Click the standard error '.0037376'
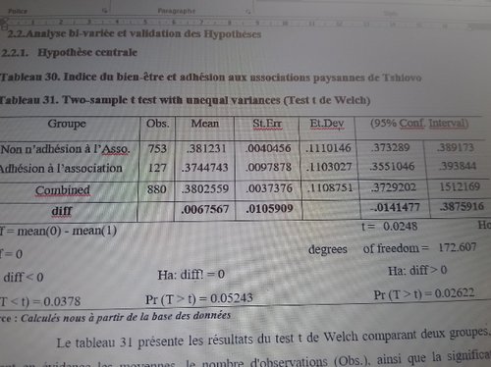Screen dimensions: 491x367 (269, 188)
